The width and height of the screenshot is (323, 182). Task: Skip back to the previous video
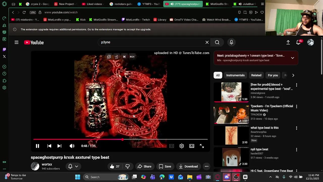tap(49, 146)
